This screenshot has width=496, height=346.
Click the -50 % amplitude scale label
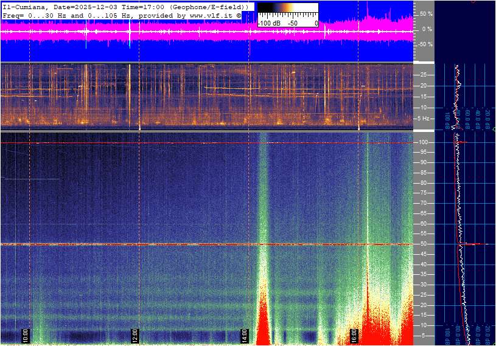pos(425,44)
